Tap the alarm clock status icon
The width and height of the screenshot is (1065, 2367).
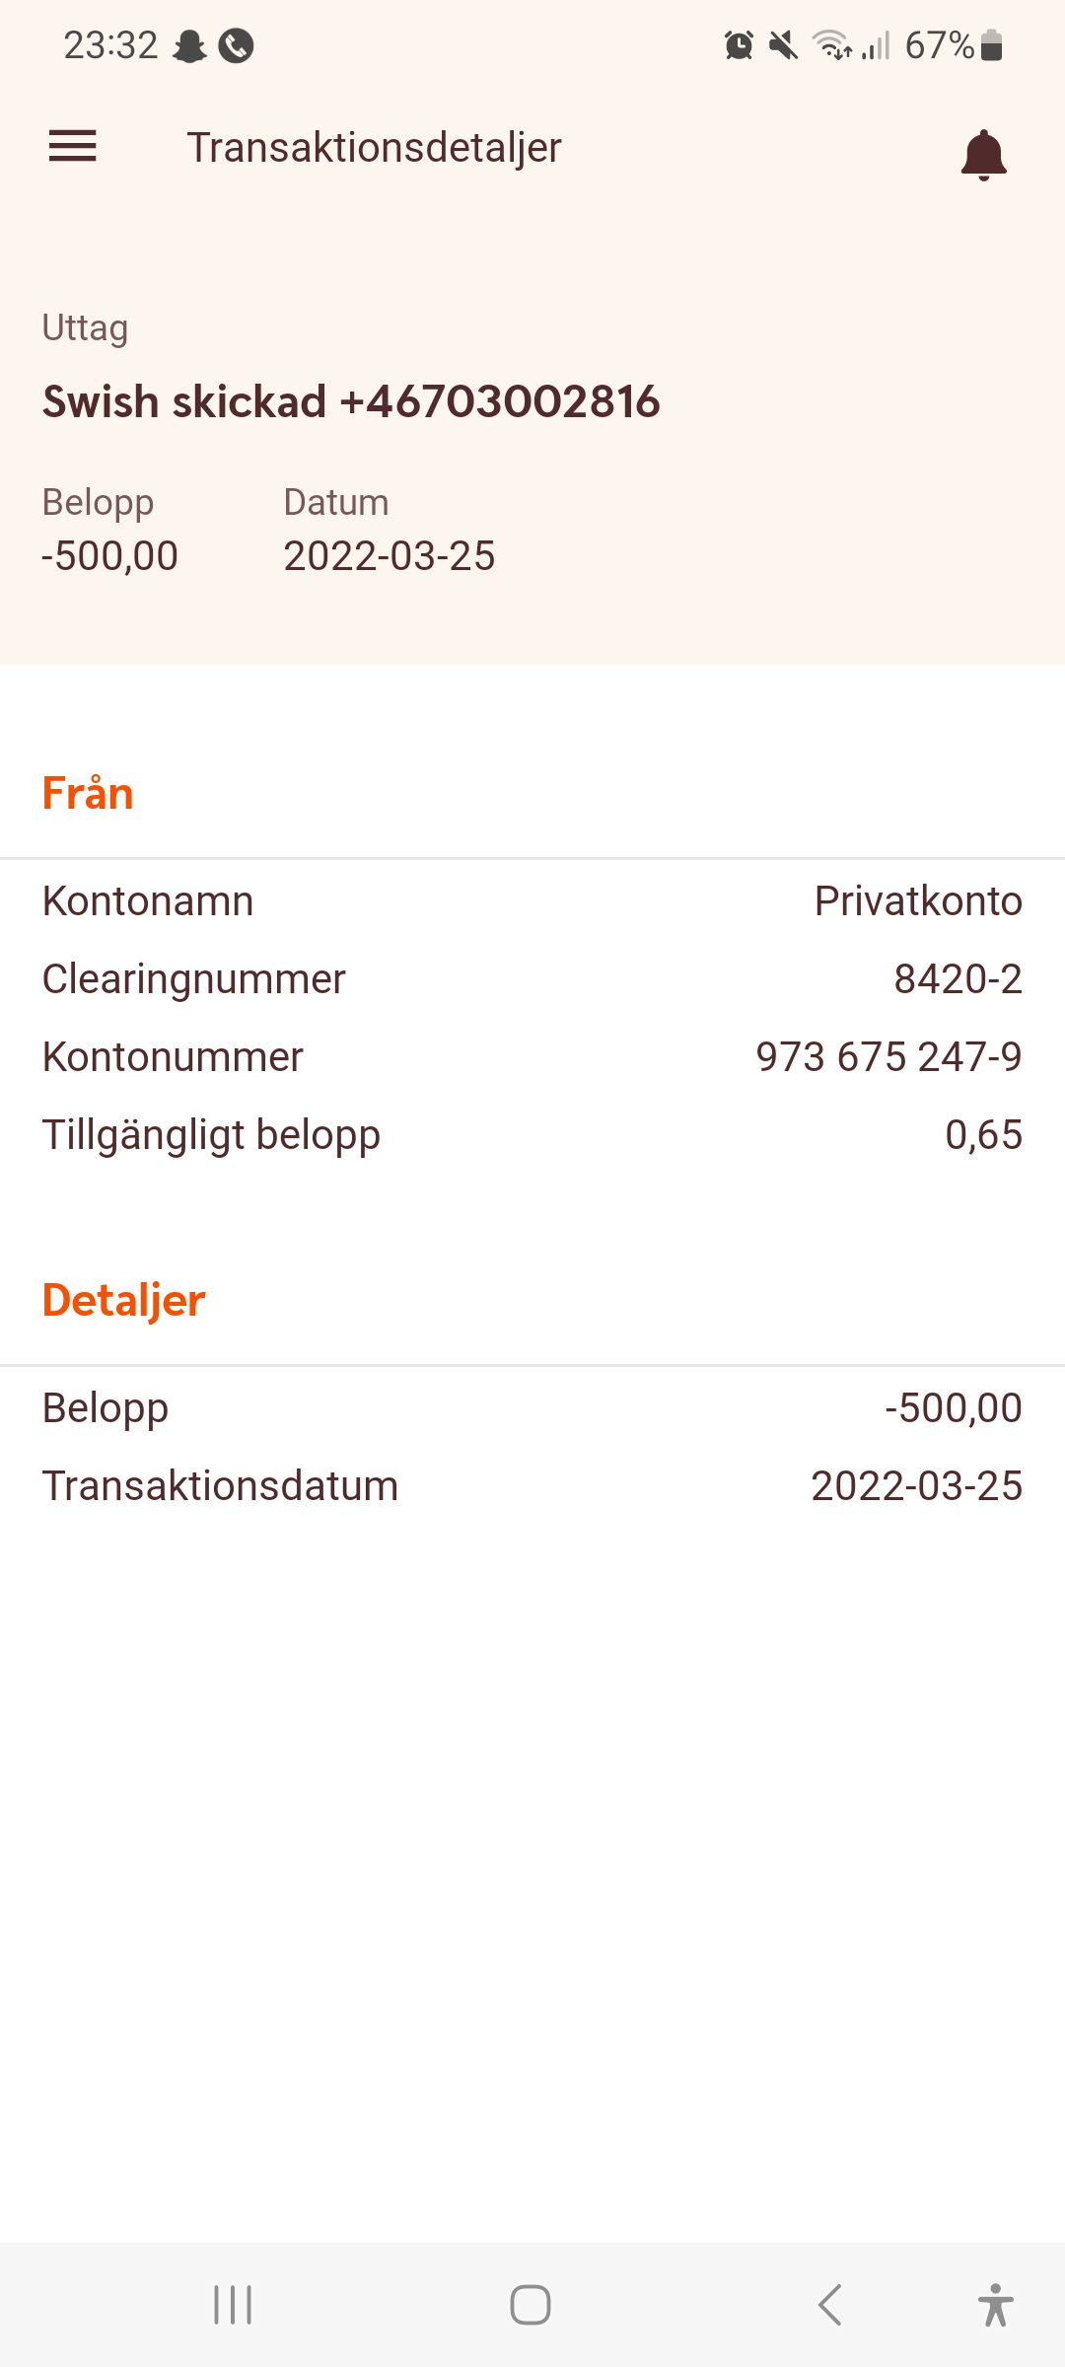click(x=739, y=45)
